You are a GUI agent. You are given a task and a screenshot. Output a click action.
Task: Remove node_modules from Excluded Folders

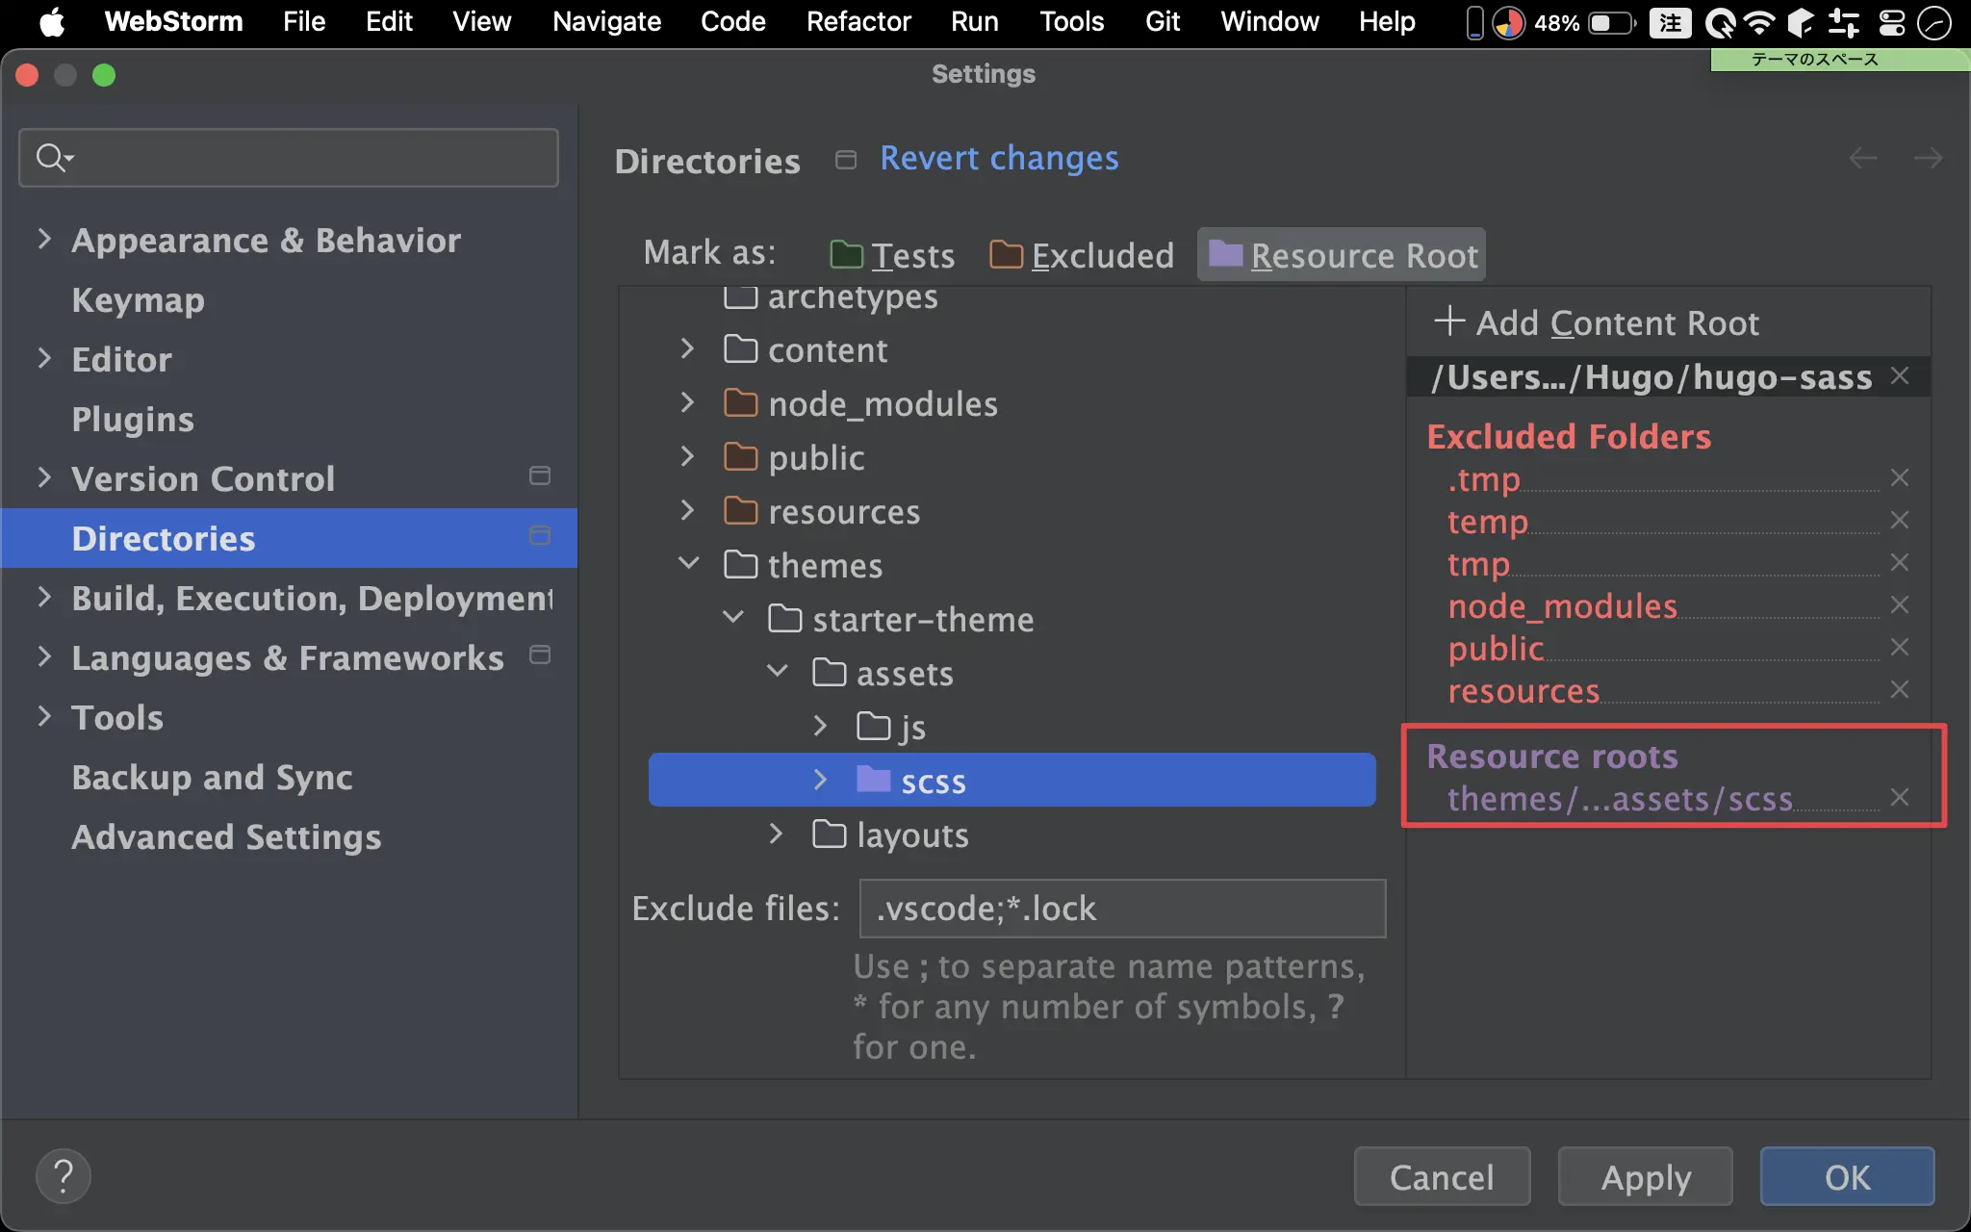1899,605
